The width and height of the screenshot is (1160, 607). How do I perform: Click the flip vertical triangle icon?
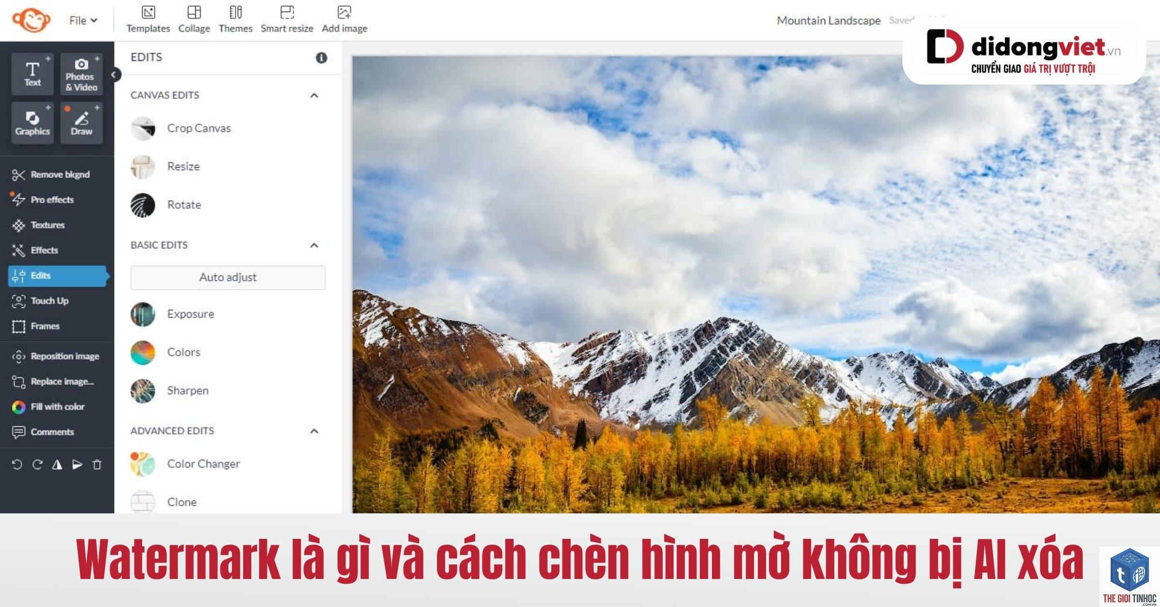[x=77, y=464]
